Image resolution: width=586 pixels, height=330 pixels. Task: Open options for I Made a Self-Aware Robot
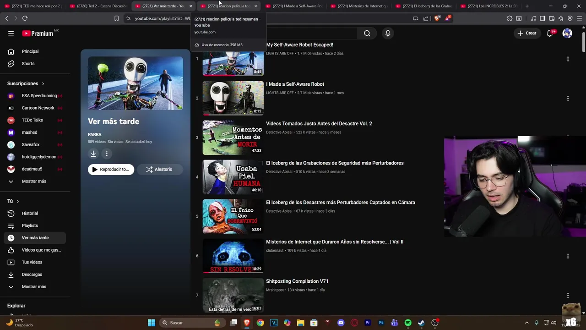click(x=568, y=99)
